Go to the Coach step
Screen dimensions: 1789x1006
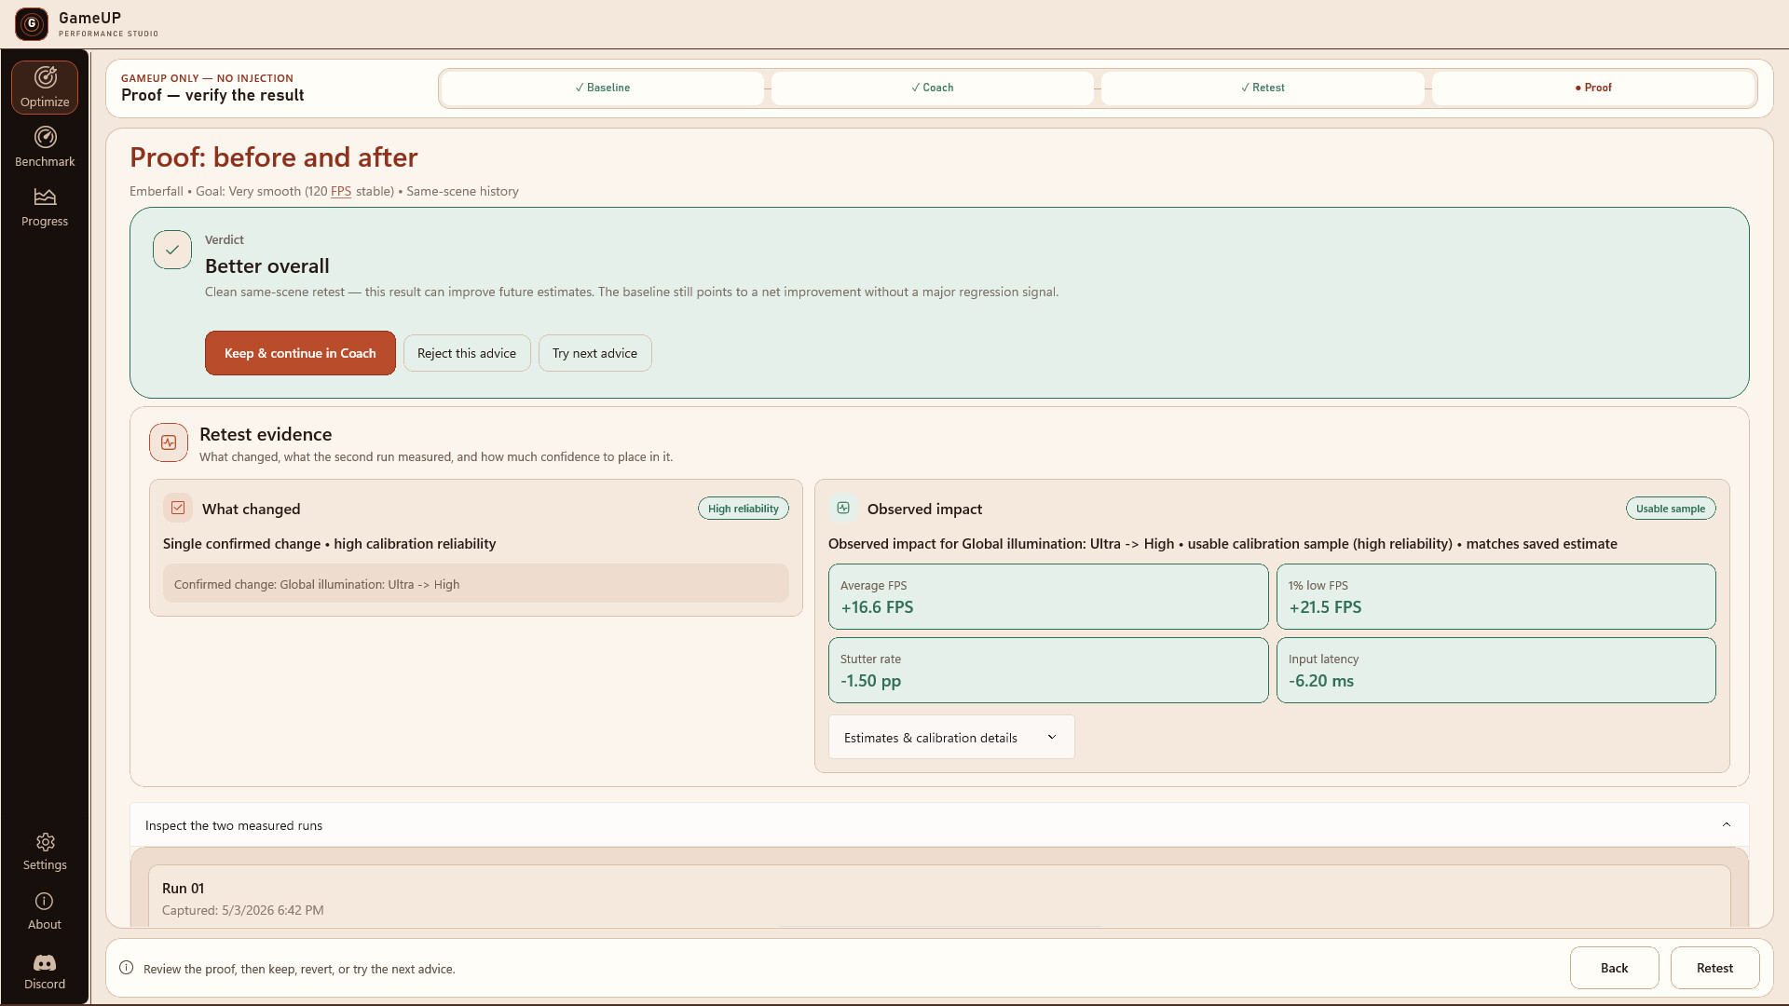tap(932, 88)
